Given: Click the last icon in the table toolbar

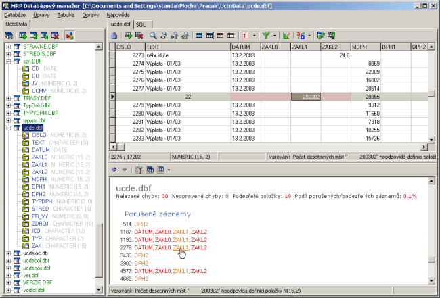Looking at the screenshot, I should (332, 34).
